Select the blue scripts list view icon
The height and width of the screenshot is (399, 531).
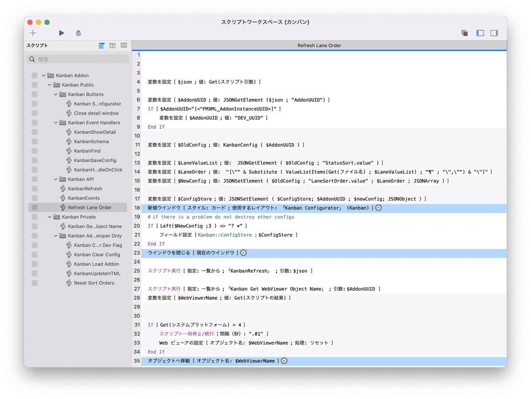click(101, 45)
